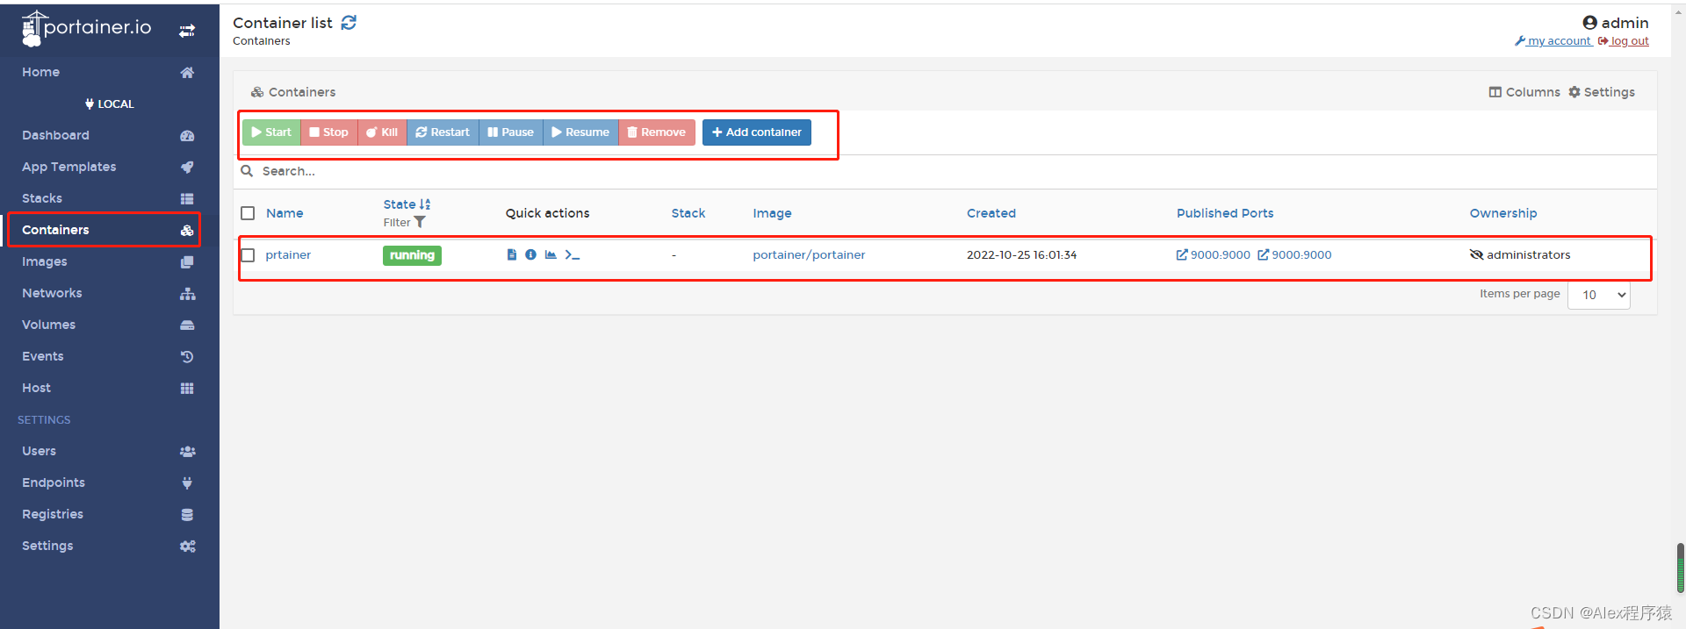Open the State filter funnel

tap(420, 222)
